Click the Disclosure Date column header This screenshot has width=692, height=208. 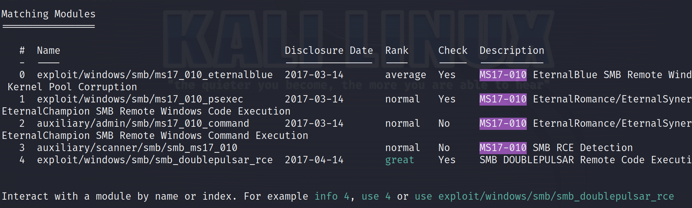(x=328, y=51)
